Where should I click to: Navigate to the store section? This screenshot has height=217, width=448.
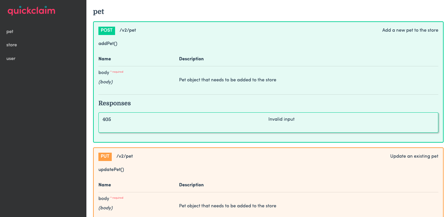11,45
